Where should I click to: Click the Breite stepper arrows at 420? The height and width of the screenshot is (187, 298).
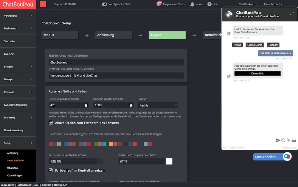(x=86, y=105)
